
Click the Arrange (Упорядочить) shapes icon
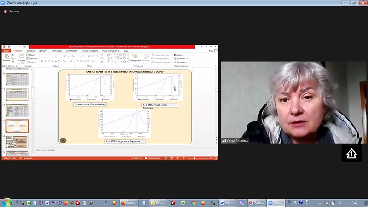point(135,57)
